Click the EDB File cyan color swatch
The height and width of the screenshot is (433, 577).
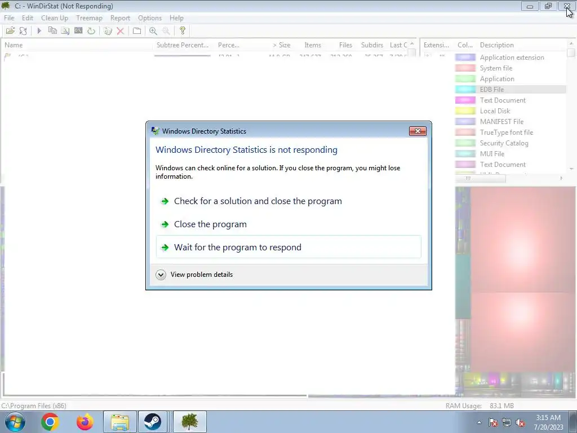click(x=465, y=90)
